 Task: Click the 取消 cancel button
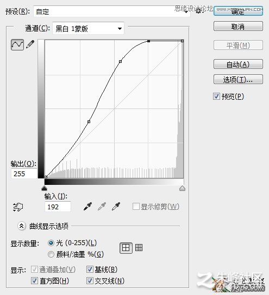click(238, 26)
